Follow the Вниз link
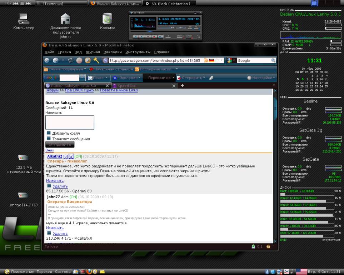This screenshot has height=275, width=344. point(49,150)
